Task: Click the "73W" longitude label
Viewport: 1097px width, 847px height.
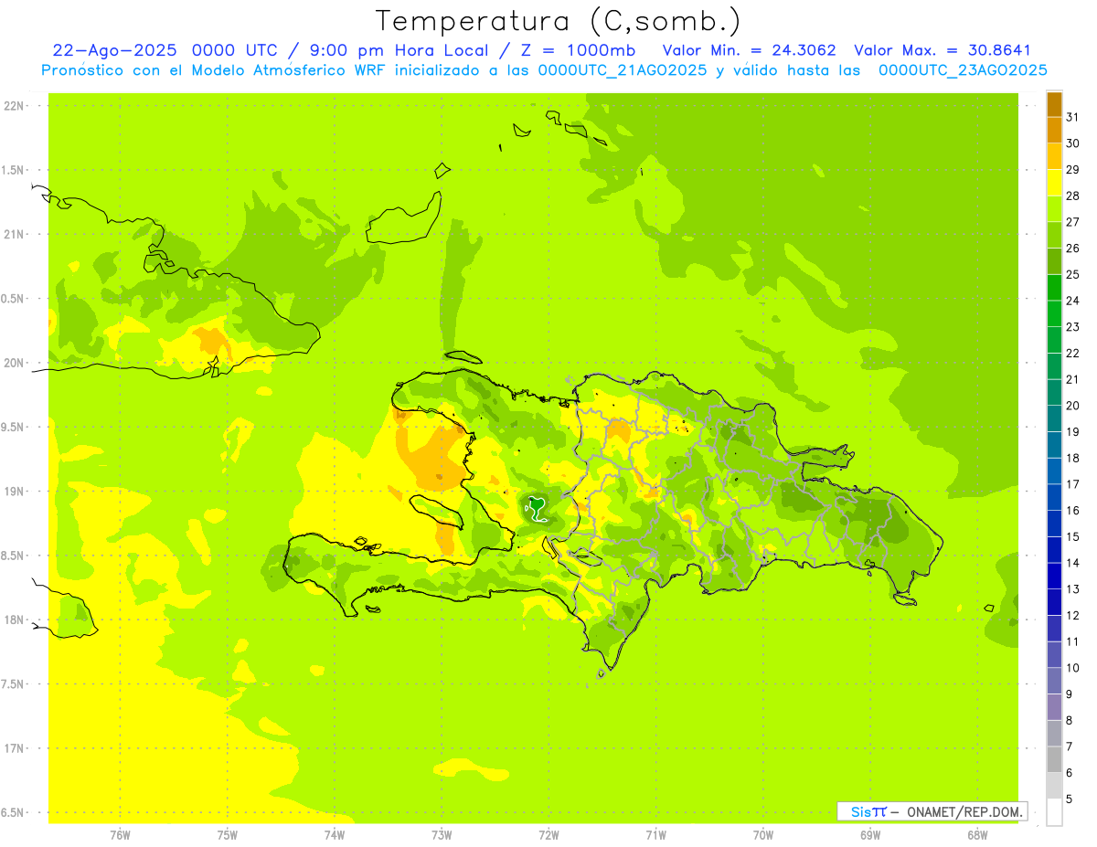Action: tap(442, 835)
